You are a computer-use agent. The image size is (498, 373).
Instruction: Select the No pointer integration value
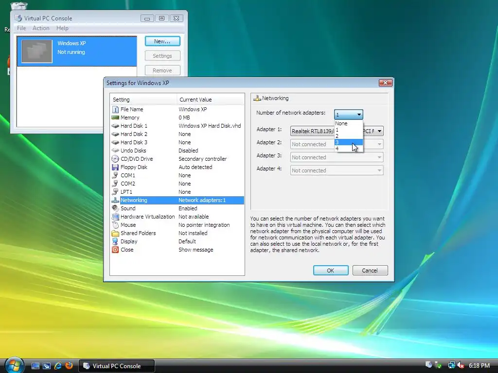click(204, 225)
